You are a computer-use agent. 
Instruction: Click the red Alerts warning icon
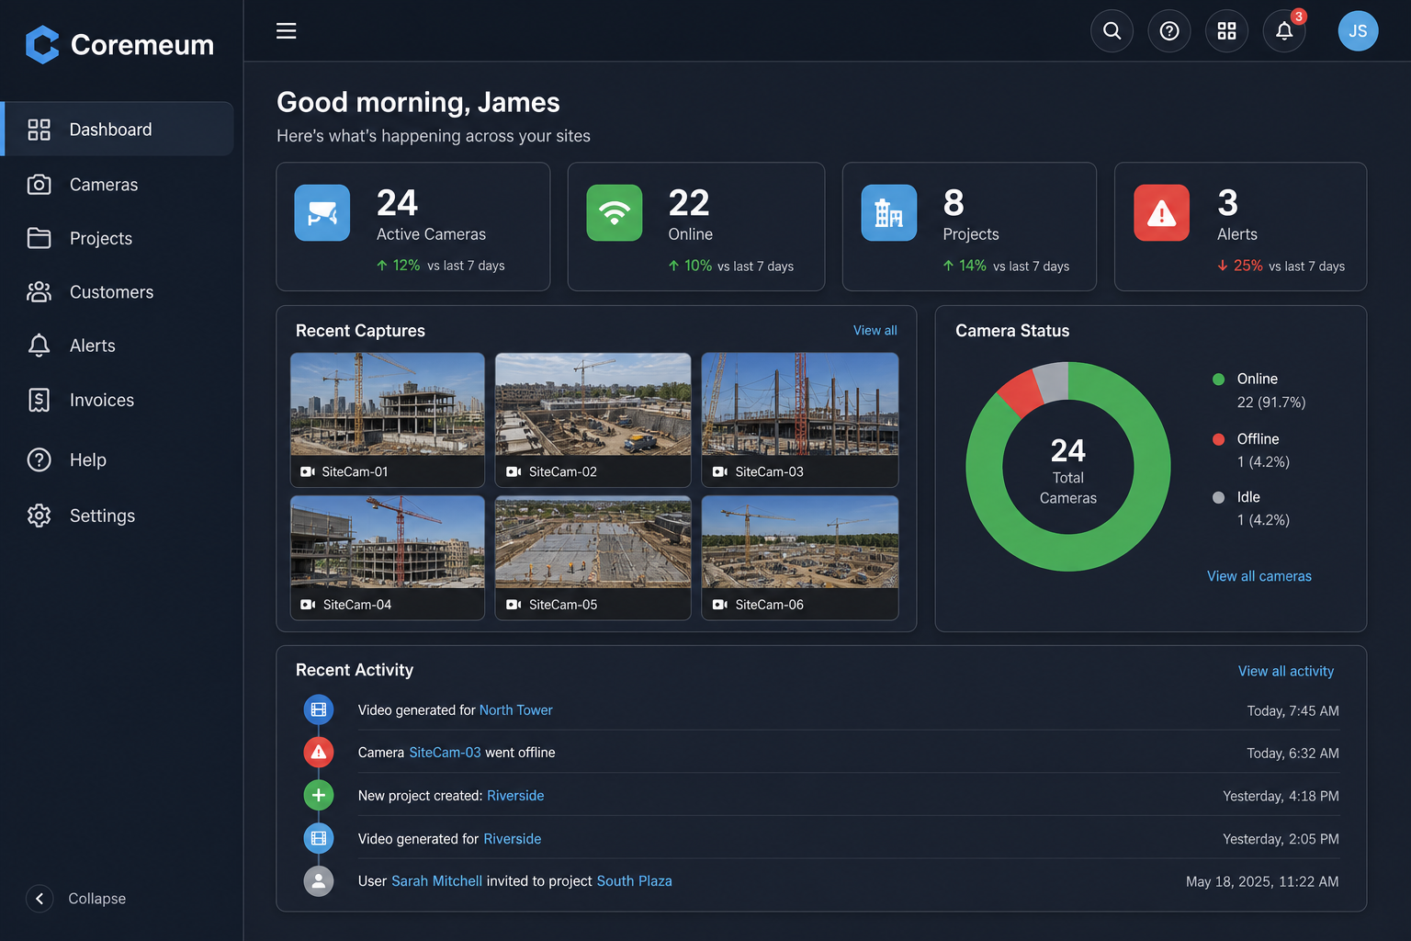coord(1162,212)
